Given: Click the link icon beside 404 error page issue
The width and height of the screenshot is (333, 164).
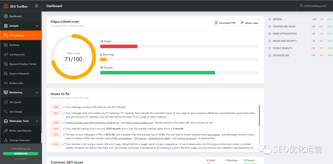Looking at the screenshot, I should pos(64,144).
